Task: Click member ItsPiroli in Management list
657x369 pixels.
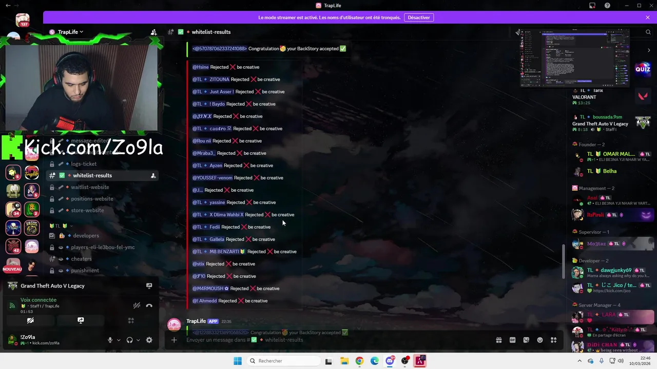Action: pos(612,215)
